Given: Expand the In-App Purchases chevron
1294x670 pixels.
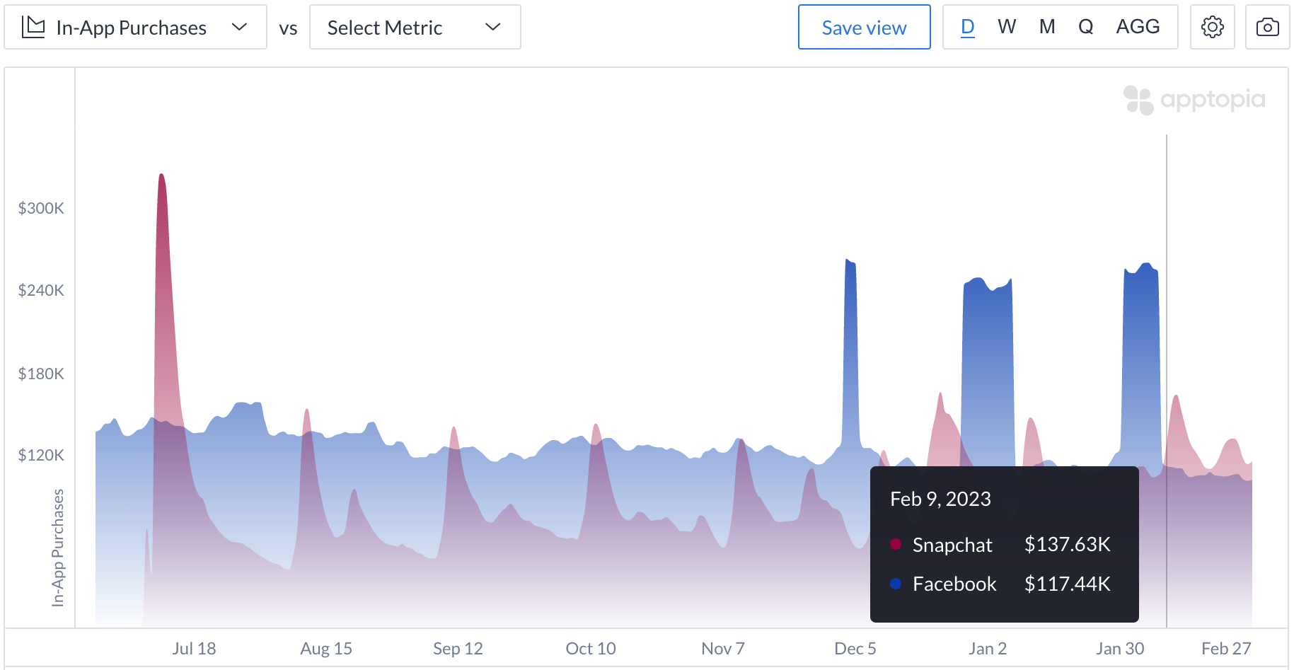Looking at the screenshot, I should 239,27.
